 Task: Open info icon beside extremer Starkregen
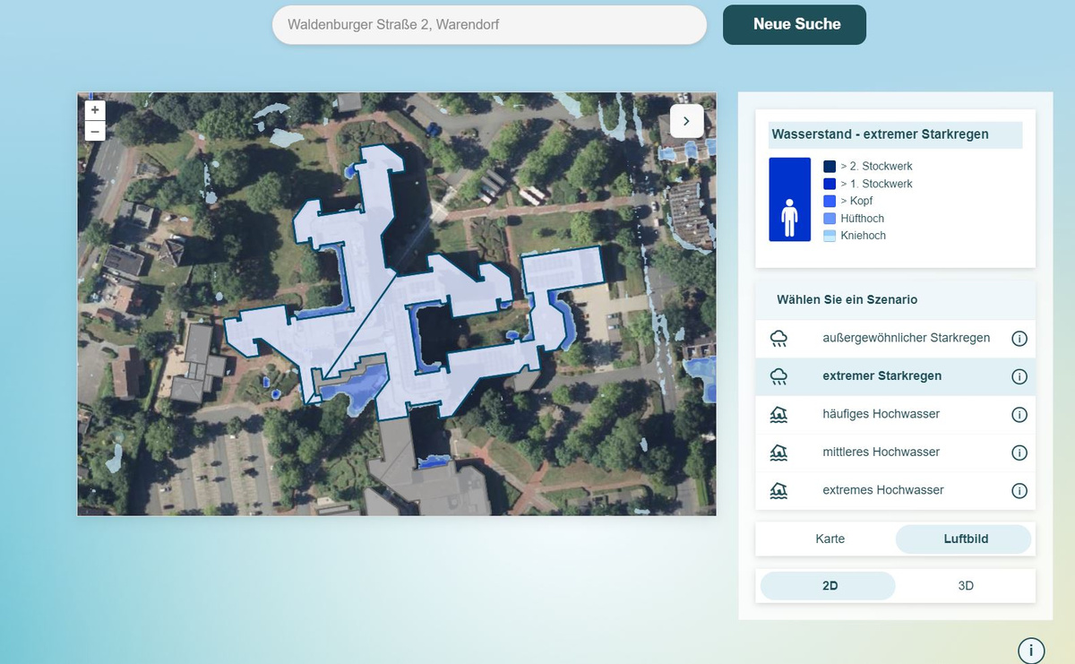click(x=1019, y=376)
